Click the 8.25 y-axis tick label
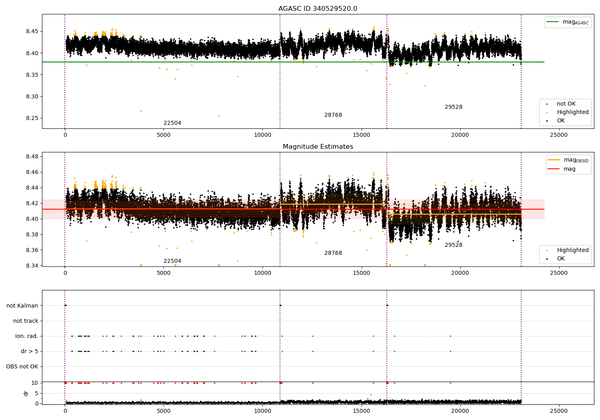This screenshot has width=600, height=420. (x=32, y=118)
